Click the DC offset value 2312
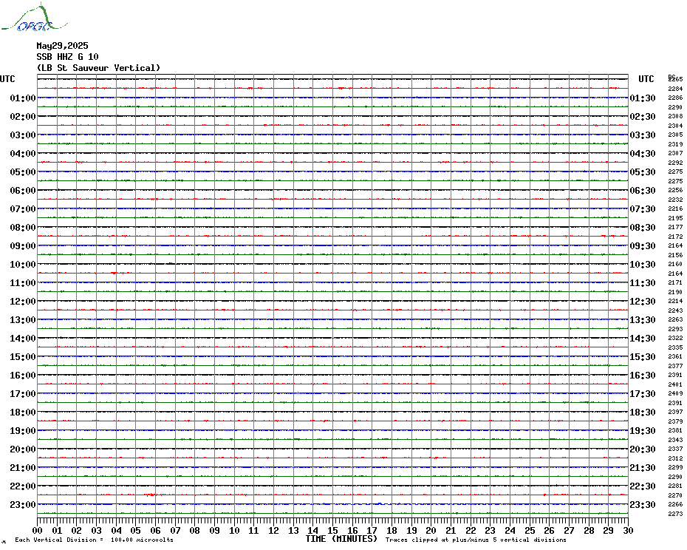The height and width of the screenshot is (550, 687). tap(675, 458)
